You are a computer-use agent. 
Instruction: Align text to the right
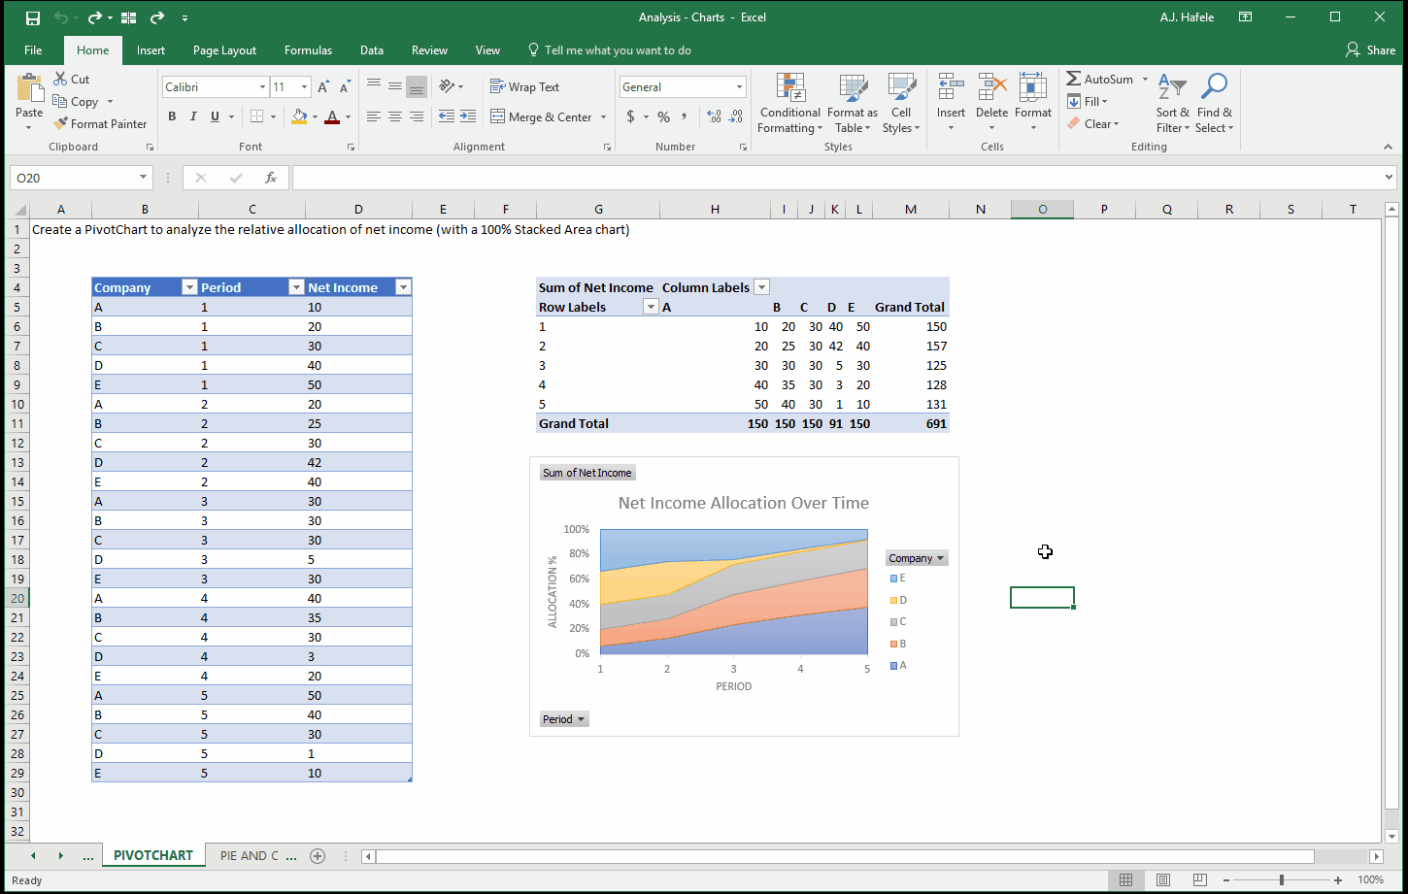pos(417,116)
